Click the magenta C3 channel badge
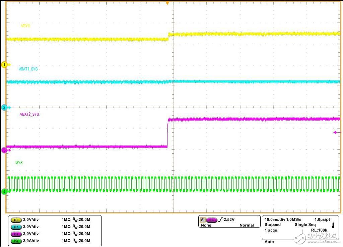The height and width of the screenshot is (247, 343). [x=16, y=234]
